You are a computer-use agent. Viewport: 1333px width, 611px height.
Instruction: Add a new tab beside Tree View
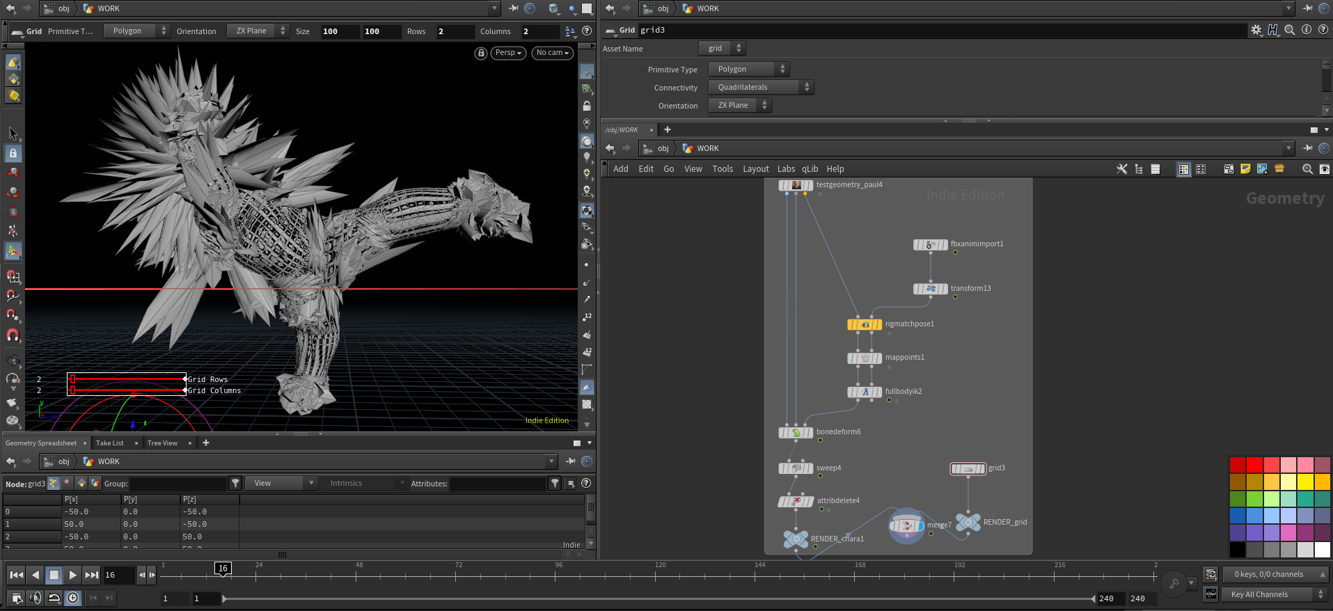[206, 443]
